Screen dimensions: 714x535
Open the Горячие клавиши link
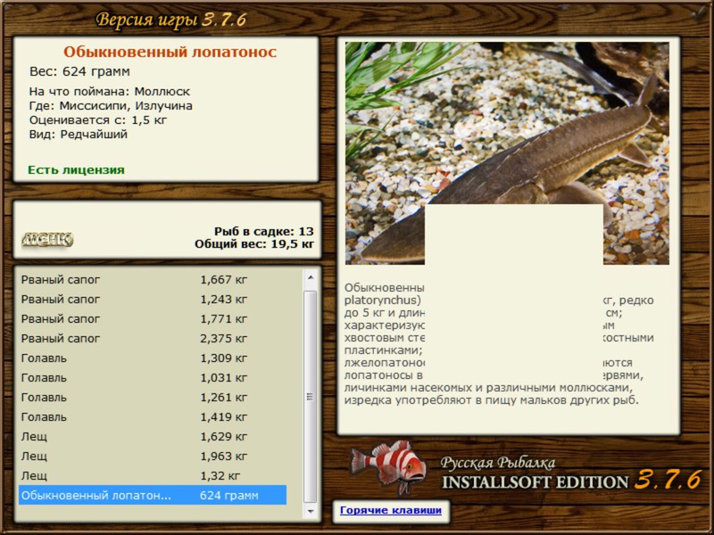coord(391,510)
